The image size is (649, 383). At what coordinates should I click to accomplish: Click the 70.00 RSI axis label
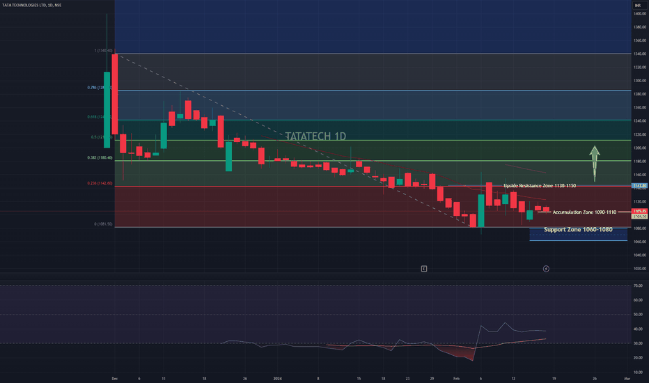(638, 286)
